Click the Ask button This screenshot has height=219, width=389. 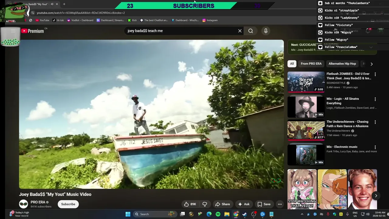[243, 204]
